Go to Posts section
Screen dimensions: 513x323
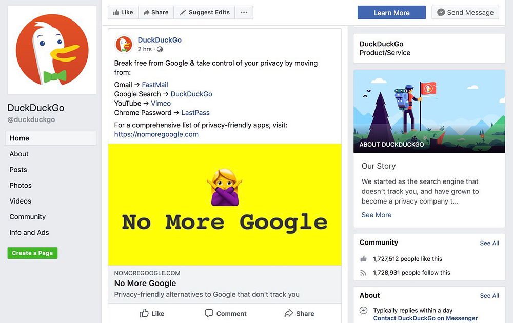click(18, 170)
